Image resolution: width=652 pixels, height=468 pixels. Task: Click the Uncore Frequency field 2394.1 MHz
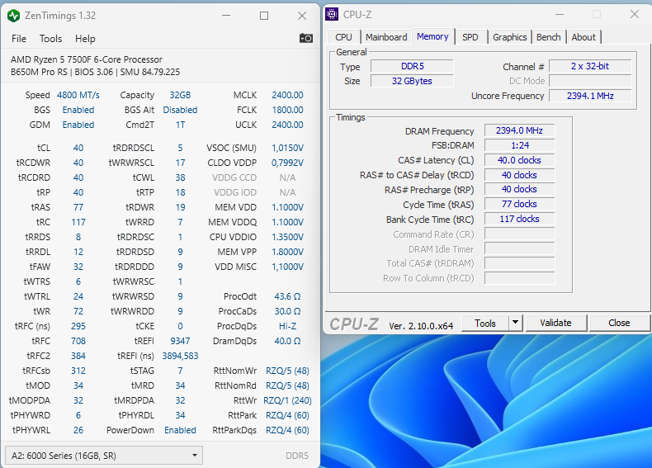coord(590,96)
